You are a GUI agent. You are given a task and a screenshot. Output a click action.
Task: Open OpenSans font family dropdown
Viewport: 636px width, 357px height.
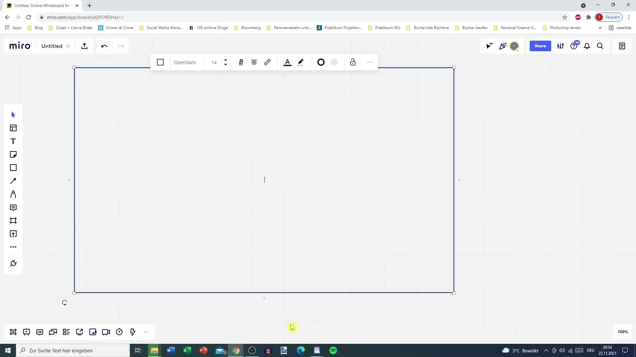point(185,62)
